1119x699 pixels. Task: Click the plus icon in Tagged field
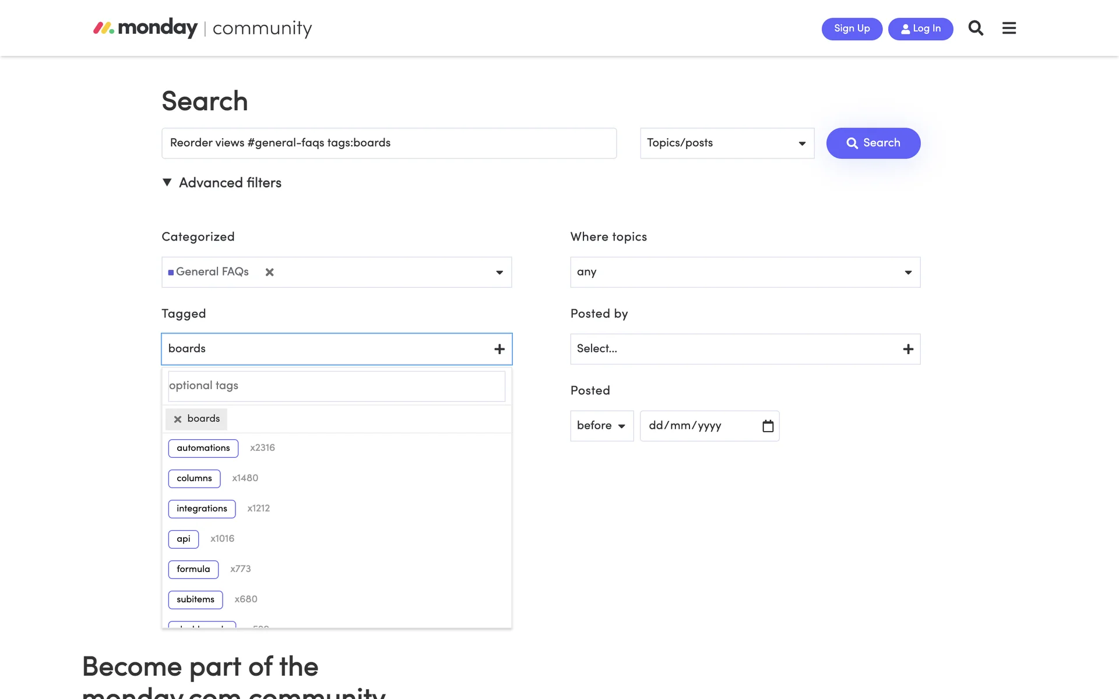pyautogui.click(x=499, y=349)
